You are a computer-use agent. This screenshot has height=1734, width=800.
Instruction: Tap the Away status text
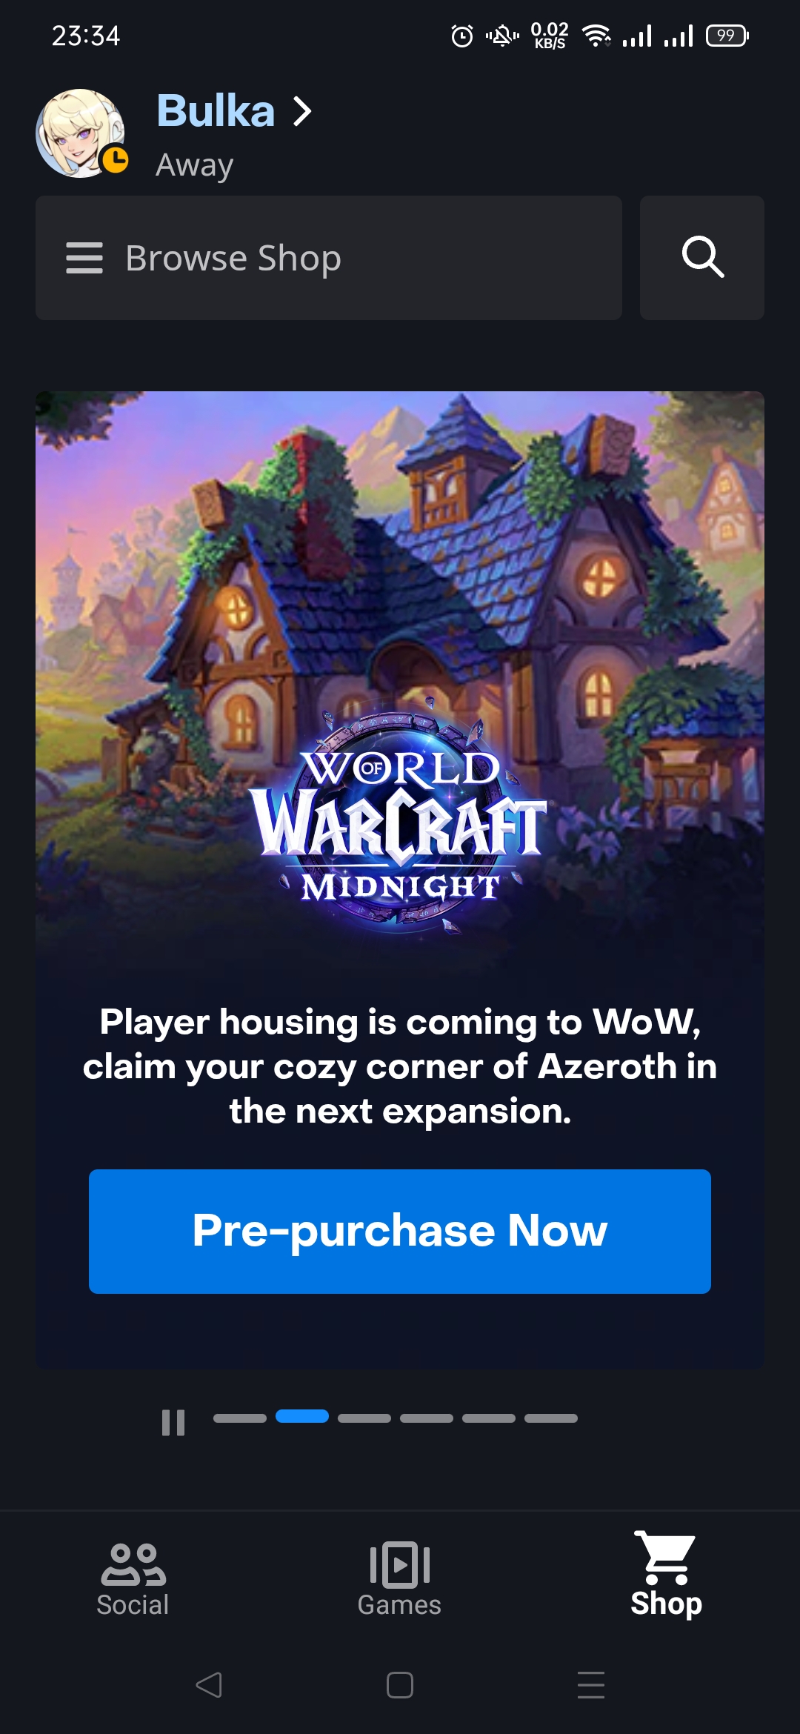coord(195,165)
